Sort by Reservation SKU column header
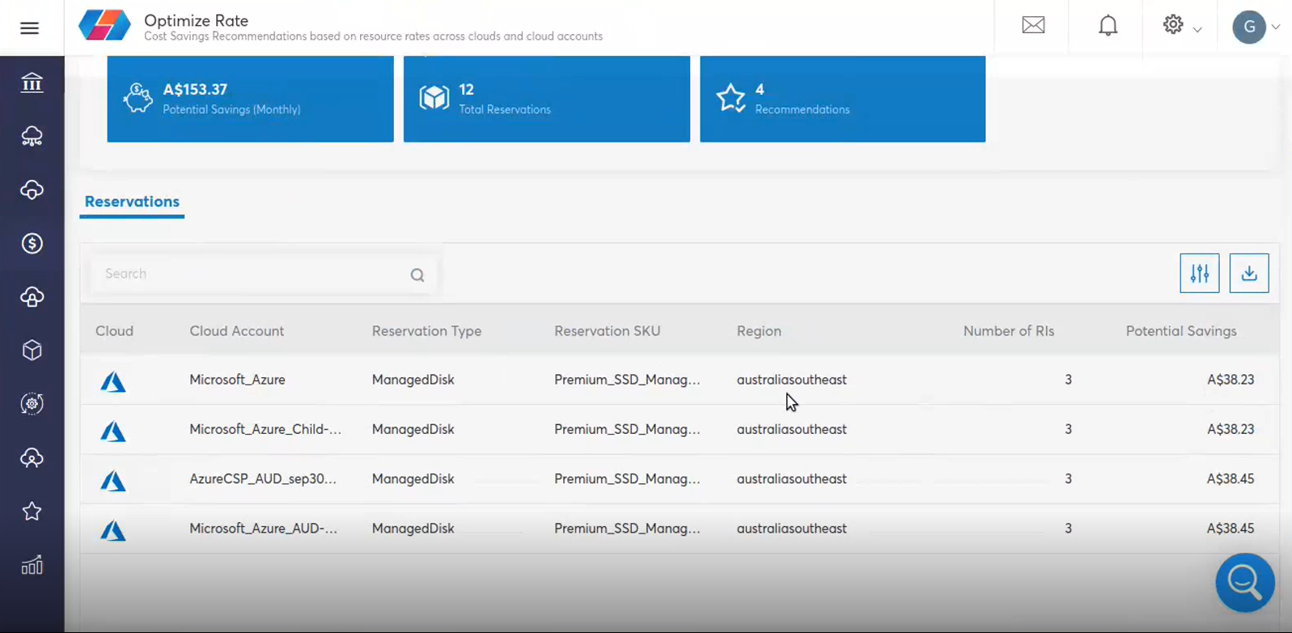Screen dimensions: 1292x633 (607, 331)
